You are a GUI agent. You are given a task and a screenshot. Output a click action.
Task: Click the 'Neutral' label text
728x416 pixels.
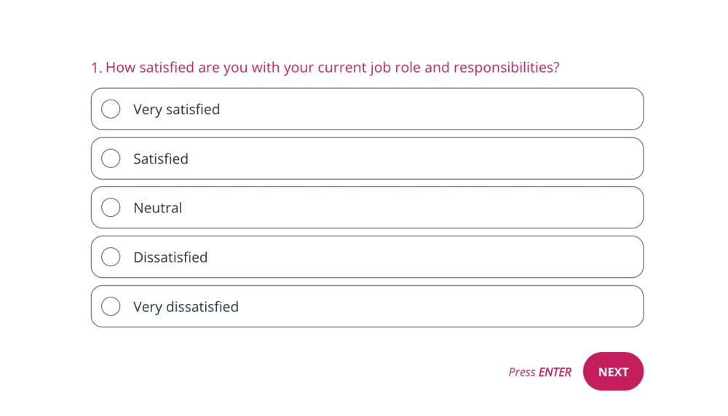point(157,207)
